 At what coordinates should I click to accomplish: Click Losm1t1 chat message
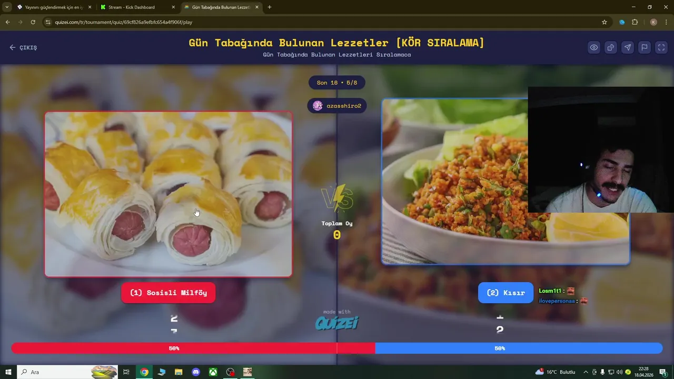point(557,291)
